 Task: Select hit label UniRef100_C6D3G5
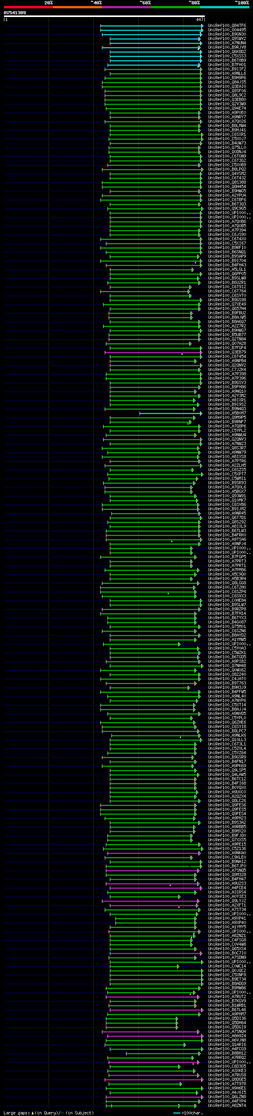click(x=227, y=1066)
